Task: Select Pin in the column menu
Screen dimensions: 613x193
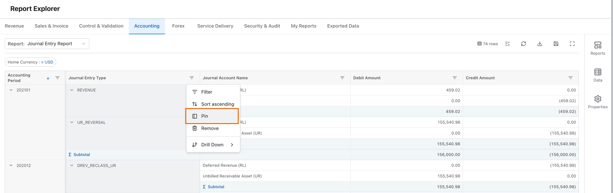Action: (212, 116)
